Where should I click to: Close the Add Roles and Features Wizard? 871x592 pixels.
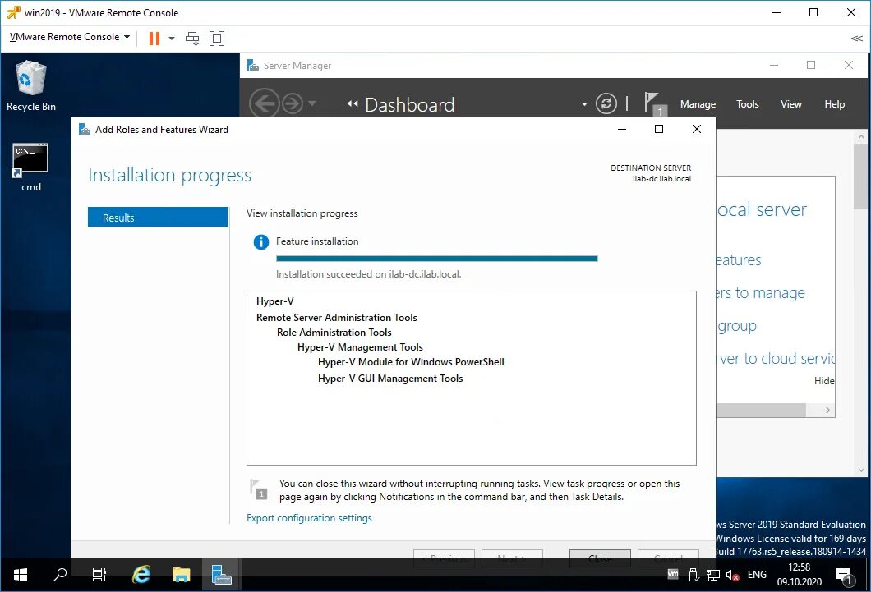(x=696, y=129)
